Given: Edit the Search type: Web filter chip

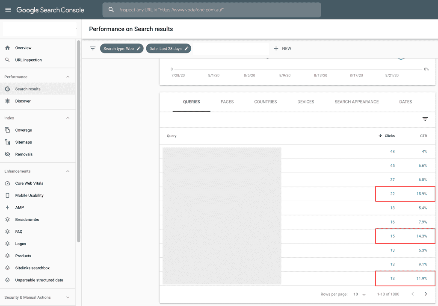Looking at the screenshot, I should [x=122, y=49].
